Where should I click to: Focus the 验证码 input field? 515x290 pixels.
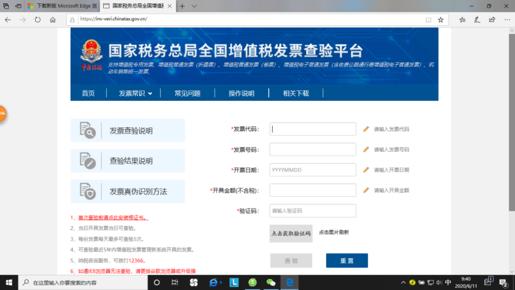313,211
